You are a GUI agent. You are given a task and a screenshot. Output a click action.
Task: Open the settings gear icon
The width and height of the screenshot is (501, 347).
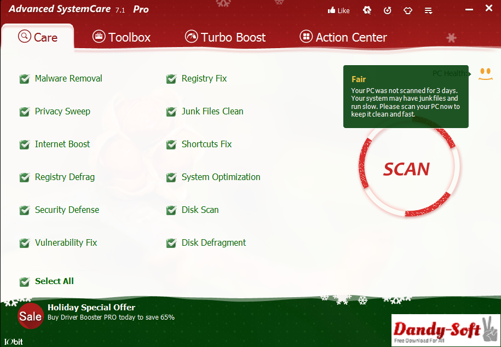click(367, 10)
